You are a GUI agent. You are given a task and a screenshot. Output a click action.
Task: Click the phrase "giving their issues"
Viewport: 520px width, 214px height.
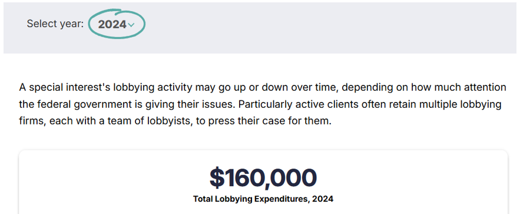[222, 104]
